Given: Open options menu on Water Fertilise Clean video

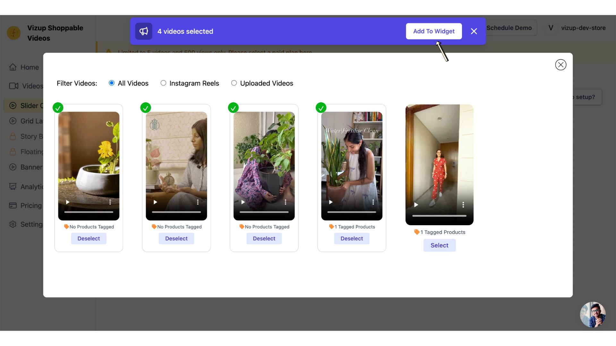Looking at the screenshot, I should click(x=373, y=202).
